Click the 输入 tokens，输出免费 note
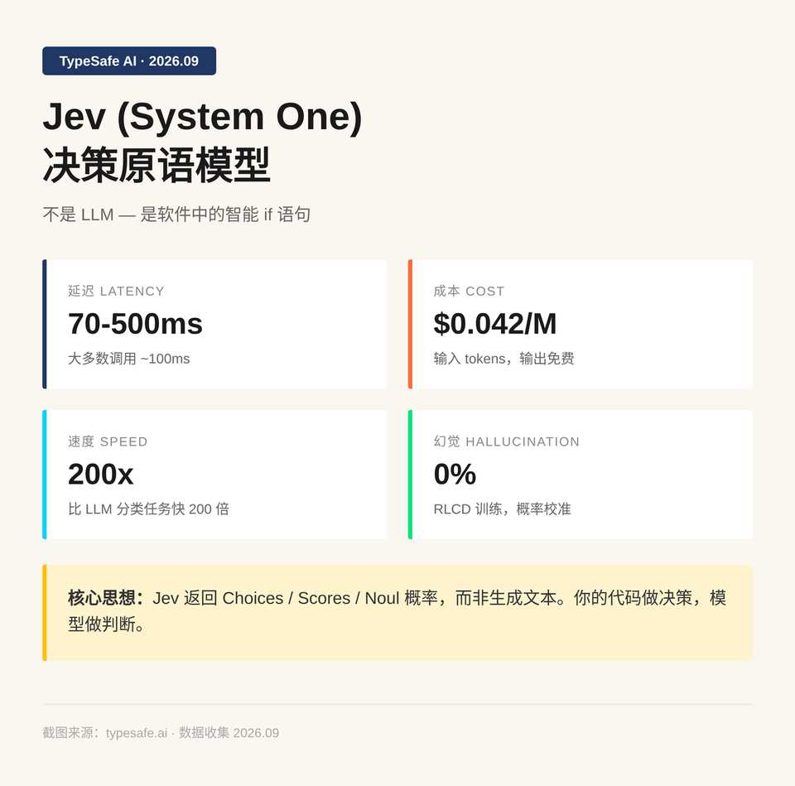The image size is (795, 786). (x=503, y=359)
